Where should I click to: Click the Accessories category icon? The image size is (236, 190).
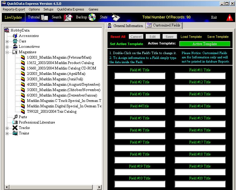[15, 36]
